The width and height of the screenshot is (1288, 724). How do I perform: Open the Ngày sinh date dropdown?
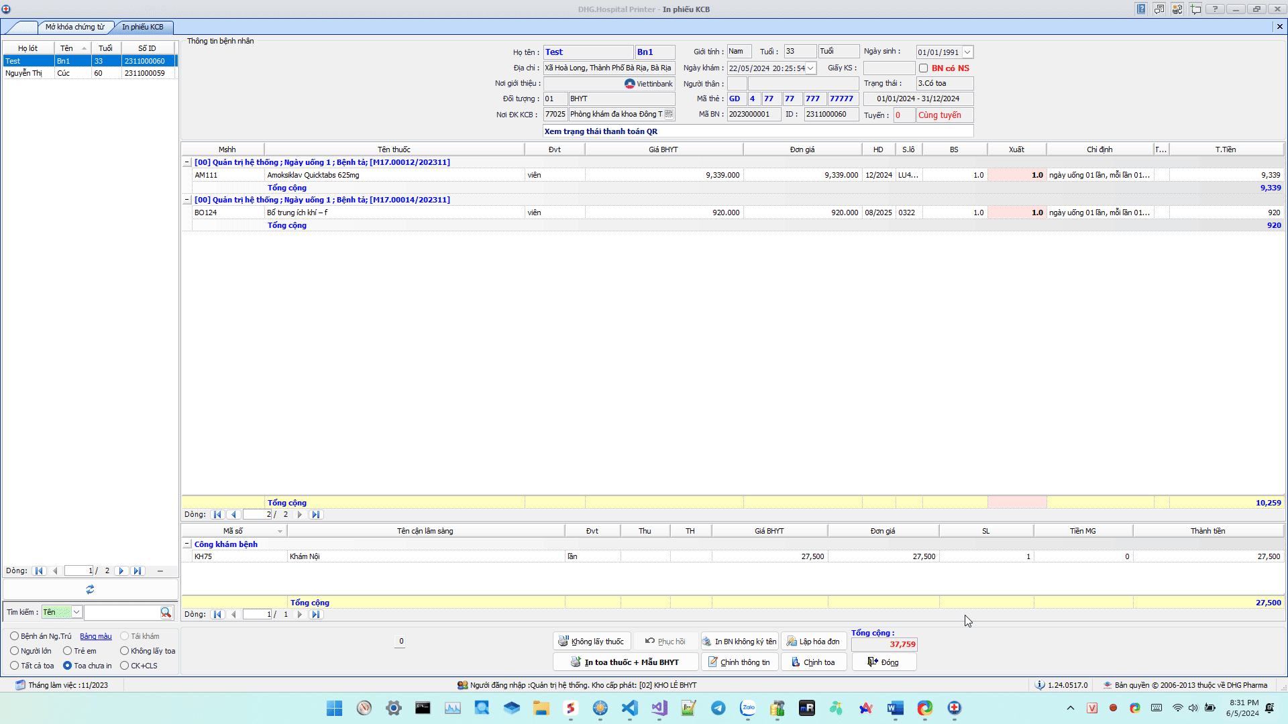967,52
